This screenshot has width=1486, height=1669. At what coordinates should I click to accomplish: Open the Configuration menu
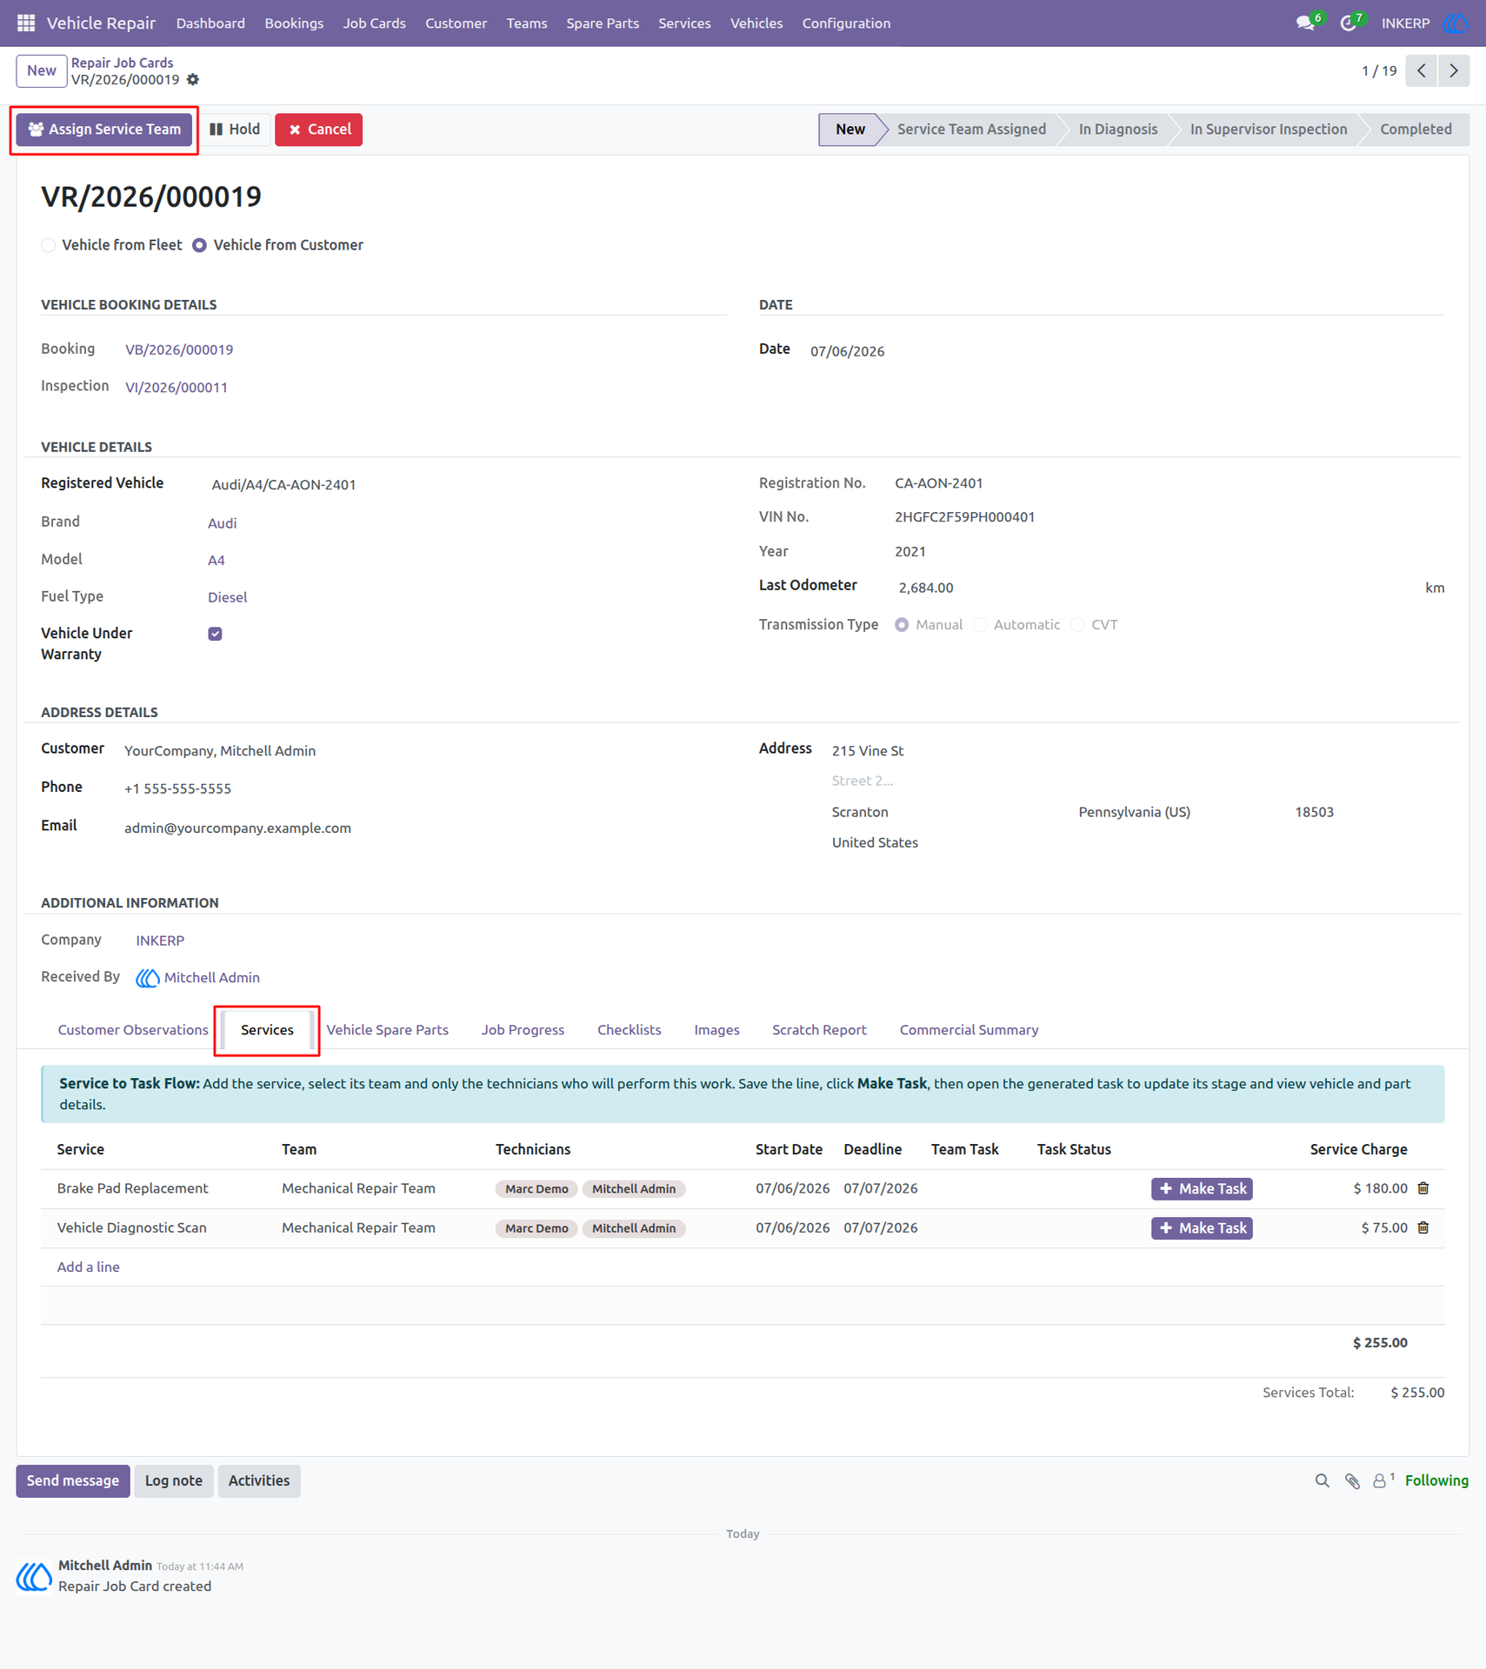[846, 23]
